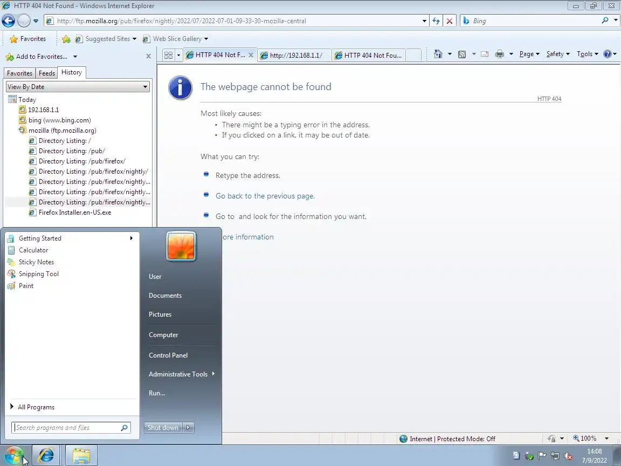Click the Print icon
Screen dimensions: 621x466
[x=500, y=54]
